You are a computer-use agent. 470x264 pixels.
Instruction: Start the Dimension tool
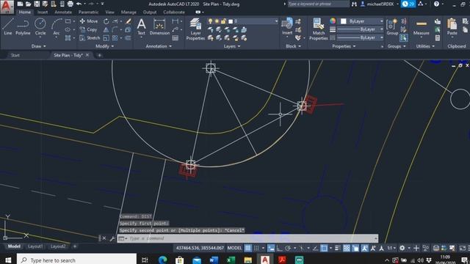pyautogui.click(x=159, y=26)
